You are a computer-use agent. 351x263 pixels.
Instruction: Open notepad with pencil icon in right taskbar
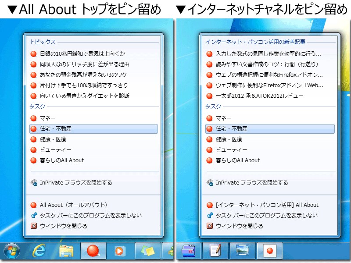(215, 251)
